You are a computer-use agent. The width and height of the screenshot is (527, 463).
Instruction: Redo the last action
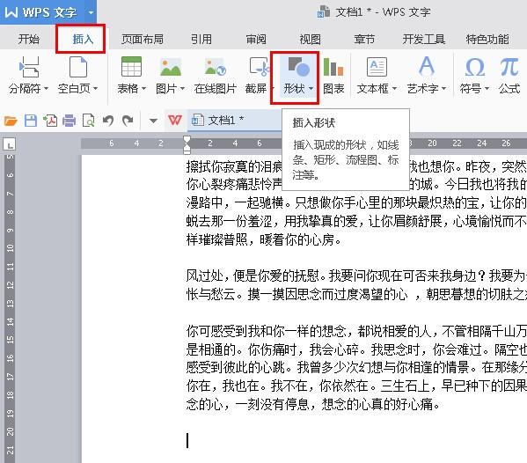[128, 121]
